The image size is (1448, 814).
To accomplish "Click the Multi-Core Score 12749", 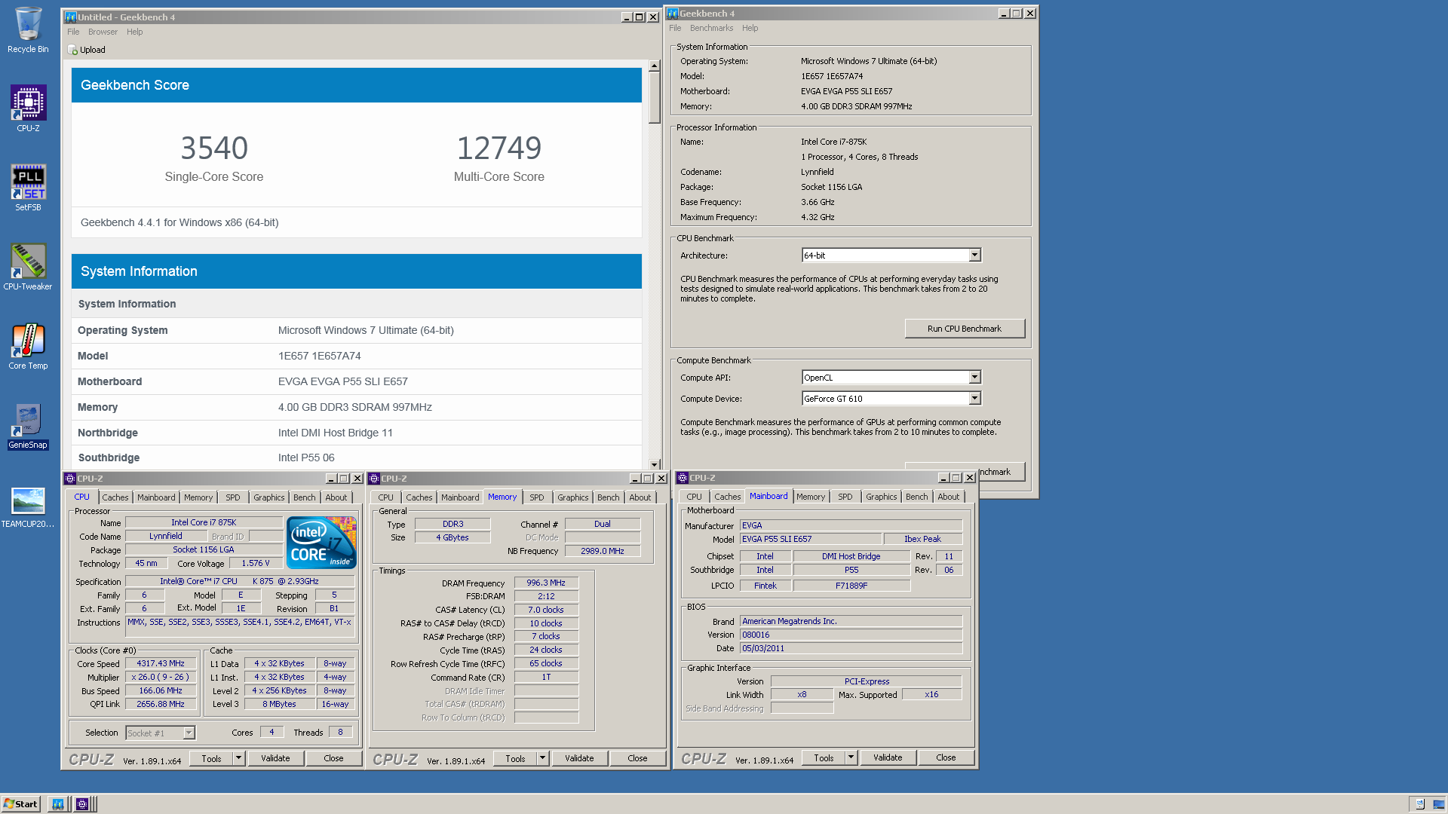I will (x=499, y=148).
